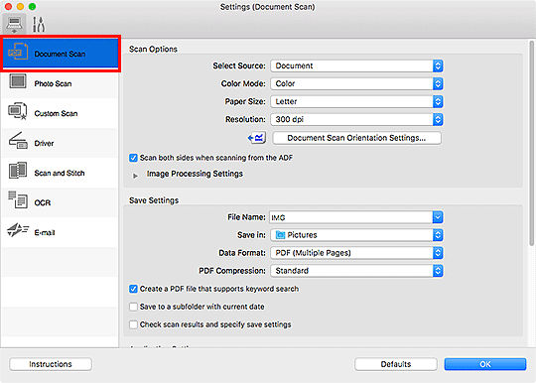Click the File Name input field

351,217
